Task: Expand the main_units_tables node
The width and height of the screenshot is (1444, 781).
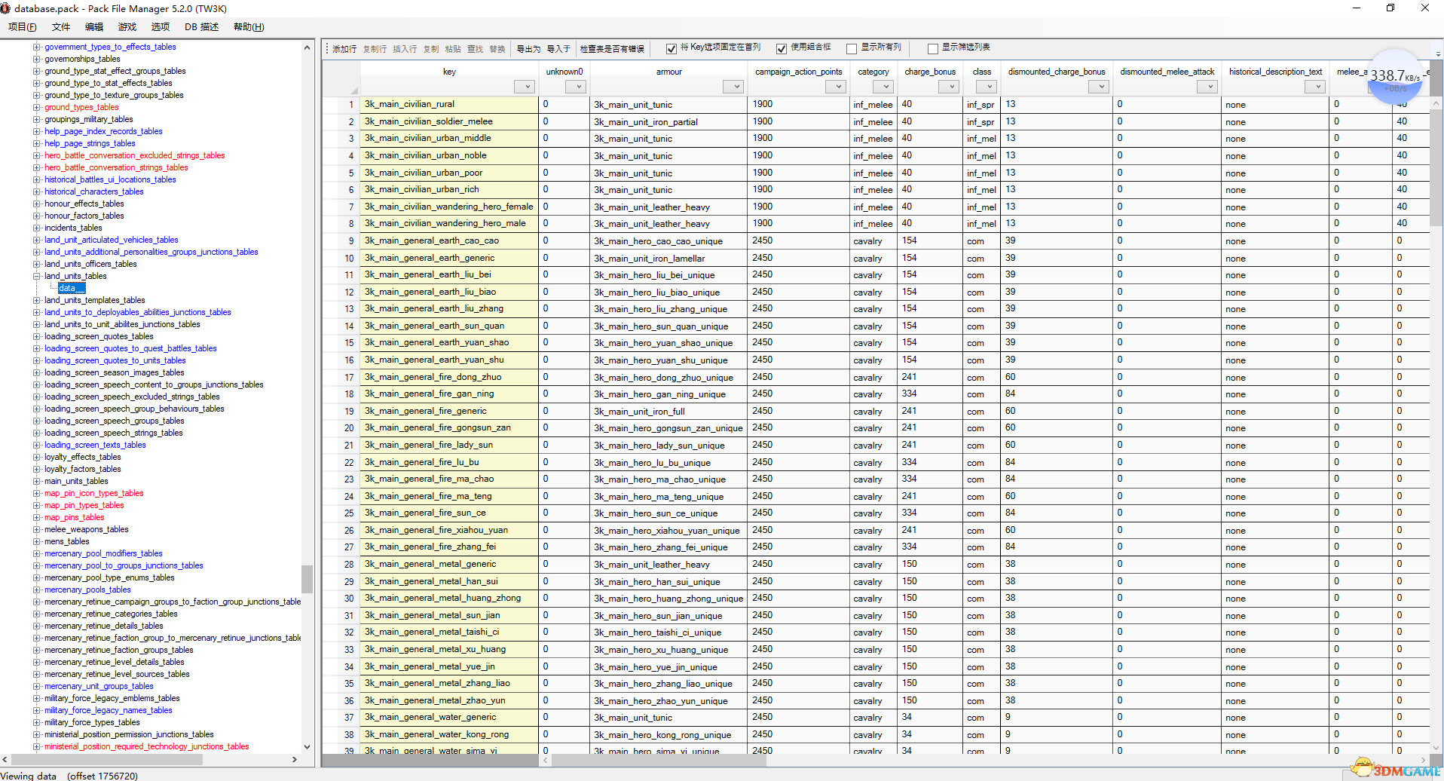Action: (36, 481)
